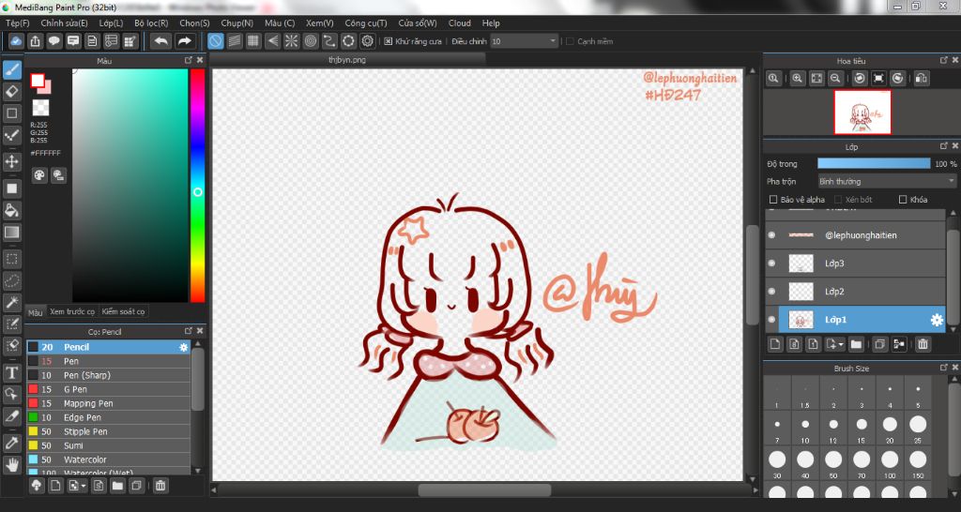This screenshot has width=961, height=512.
Task: Open the Tệp(F) menu
Action: pos(17,23)
